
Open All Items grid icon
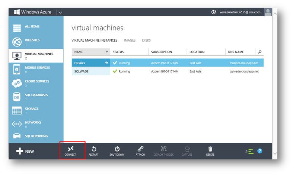click(x=17, y=28)
